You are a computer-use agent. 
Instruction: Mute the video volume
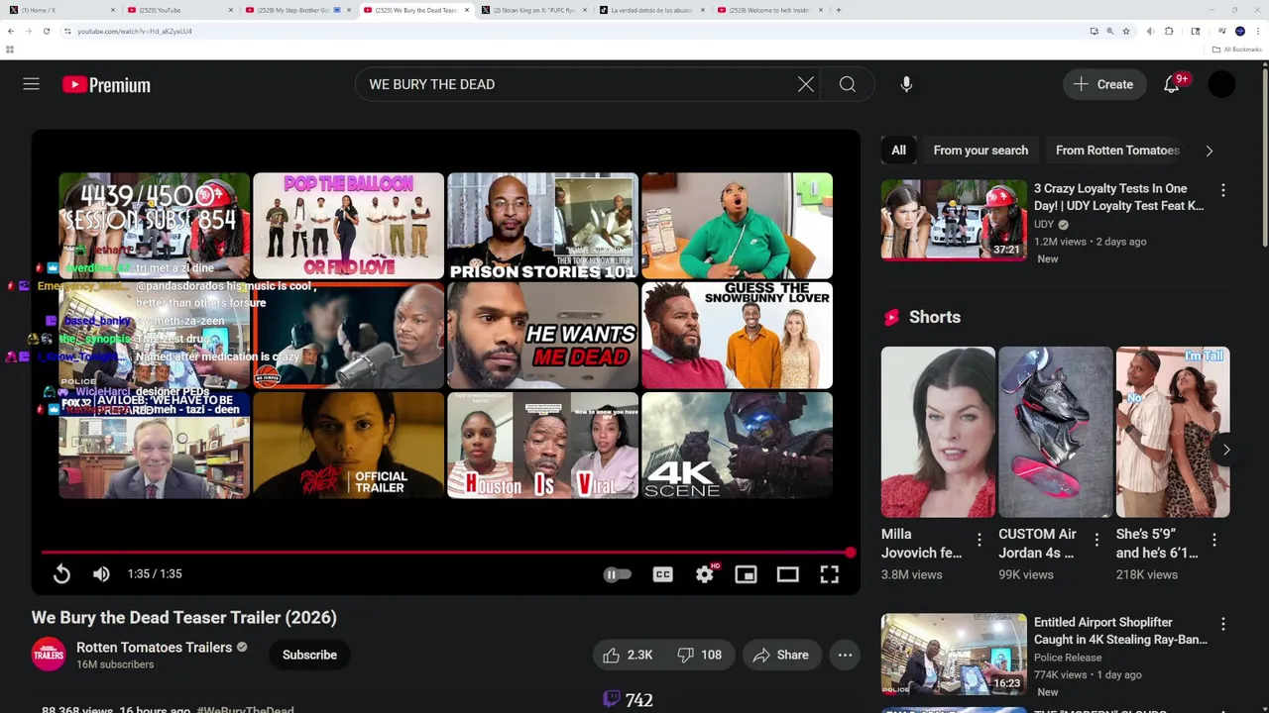coord(101,573)
